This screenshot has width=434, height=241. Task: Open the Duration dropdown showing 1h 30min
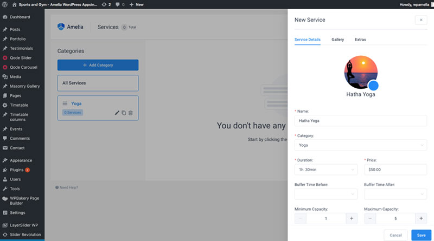pyautogui.click(x=326, y=170)
